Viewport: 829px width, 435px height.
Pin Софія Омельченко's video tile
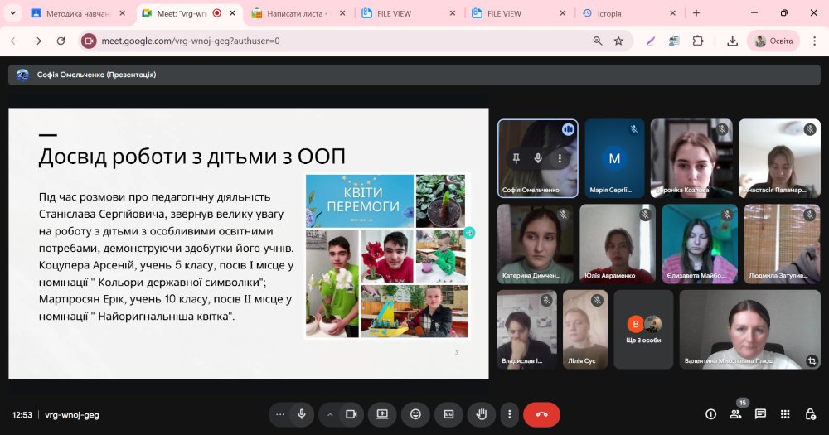[x=516, y=158]
